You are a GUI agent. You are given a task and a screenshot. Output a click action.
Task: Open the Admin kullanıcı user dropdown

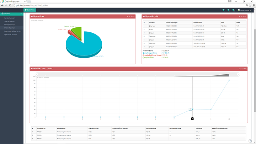244,10
